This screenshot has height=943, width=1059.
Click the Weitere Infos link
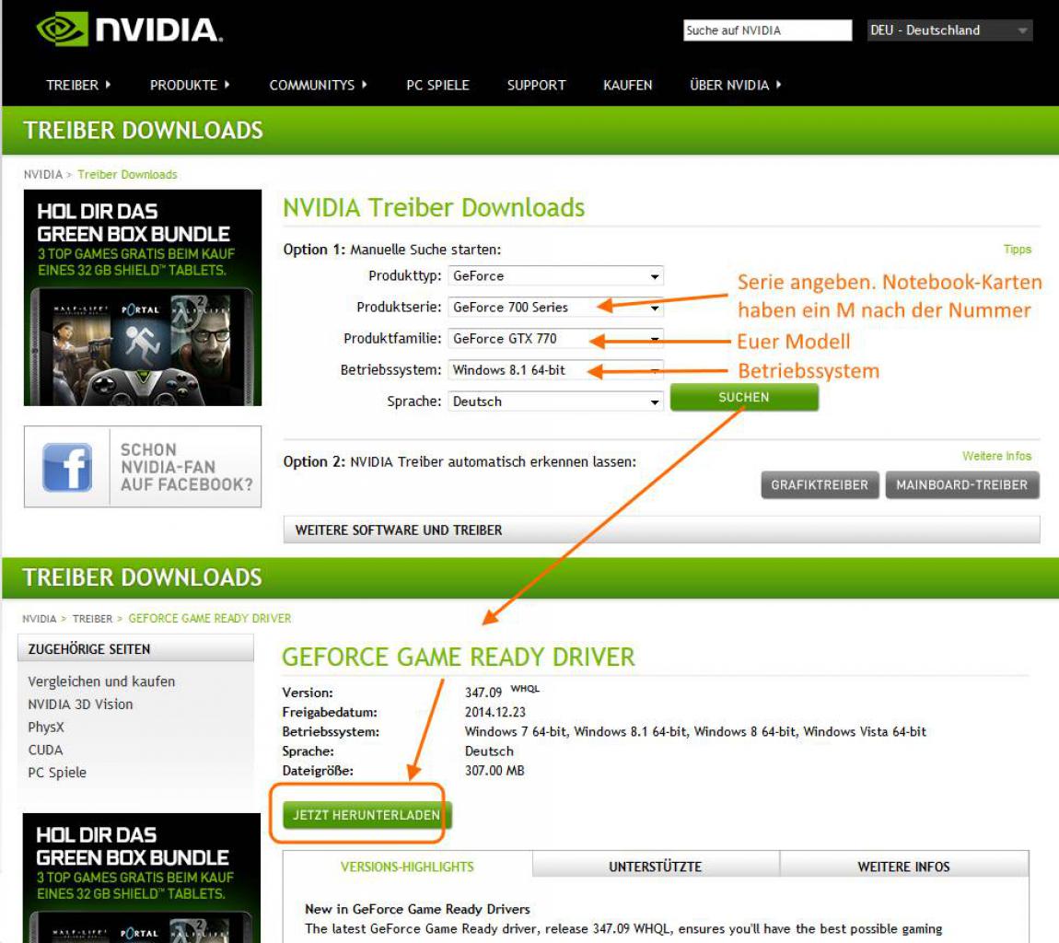click(997, 456)
